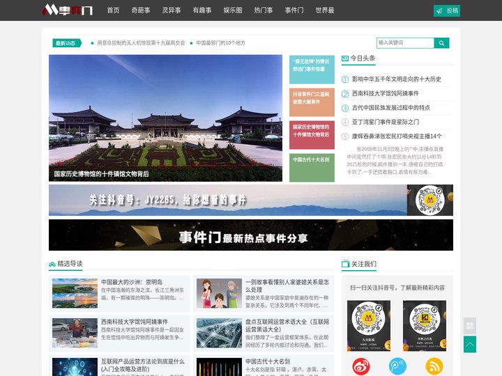Select the 世界最 navigation item
Viewport: 502px width, 376px height.
tap(325, 10)
